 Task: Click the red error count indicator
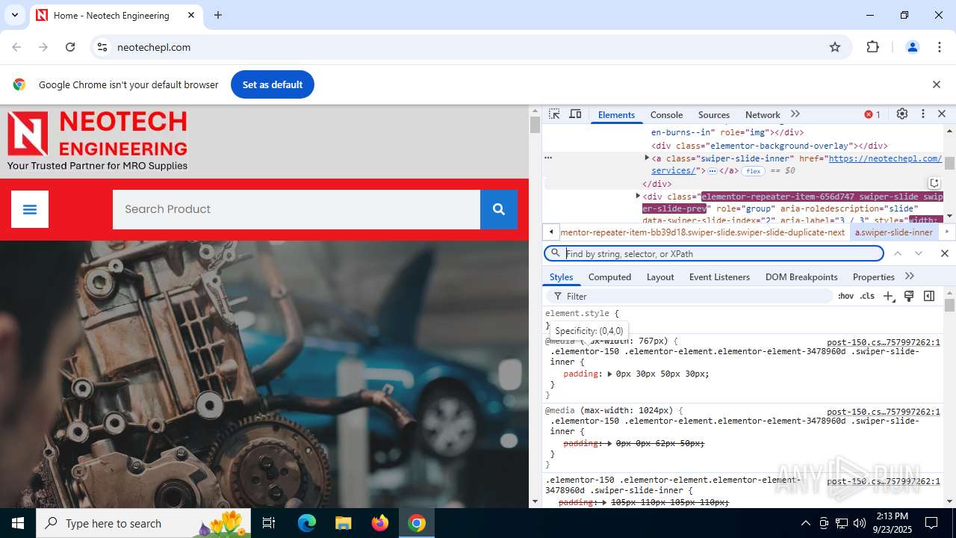pos(872,114)
